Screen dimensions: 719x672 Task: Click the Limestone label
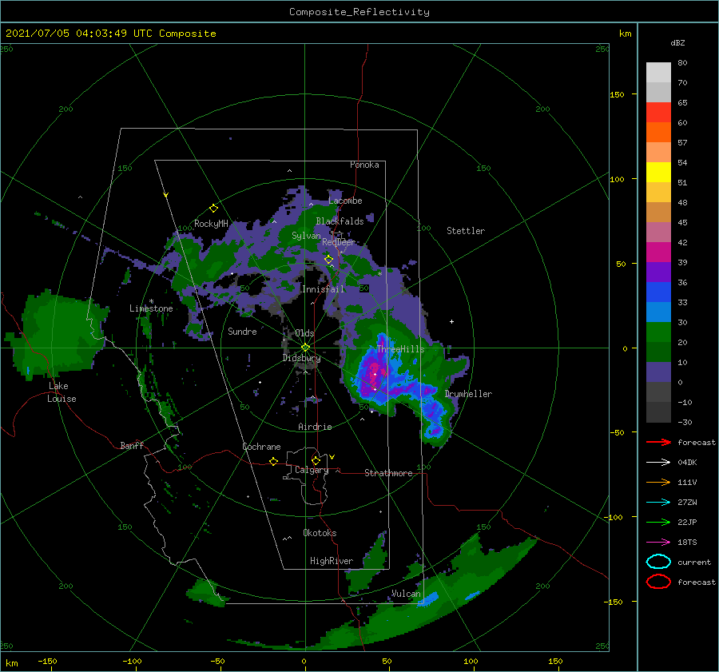pos(151,308)
